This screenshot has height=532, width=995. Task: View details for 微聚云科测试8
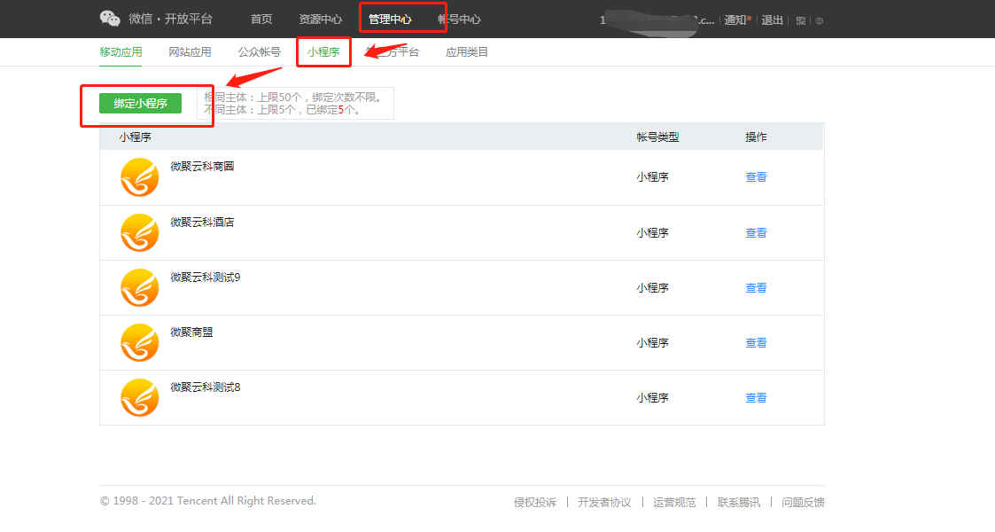point(756,398)
